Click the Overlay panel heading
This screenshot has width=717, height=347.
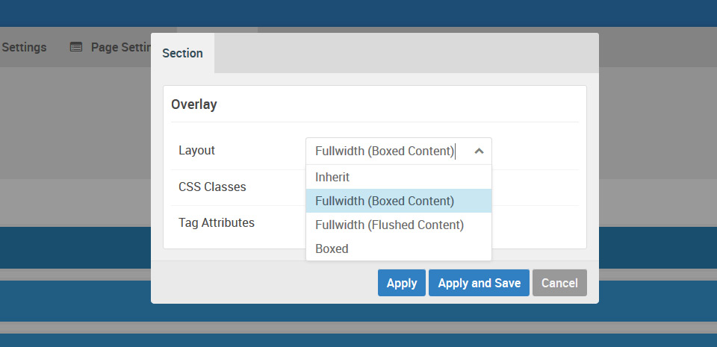coord(194,104)
